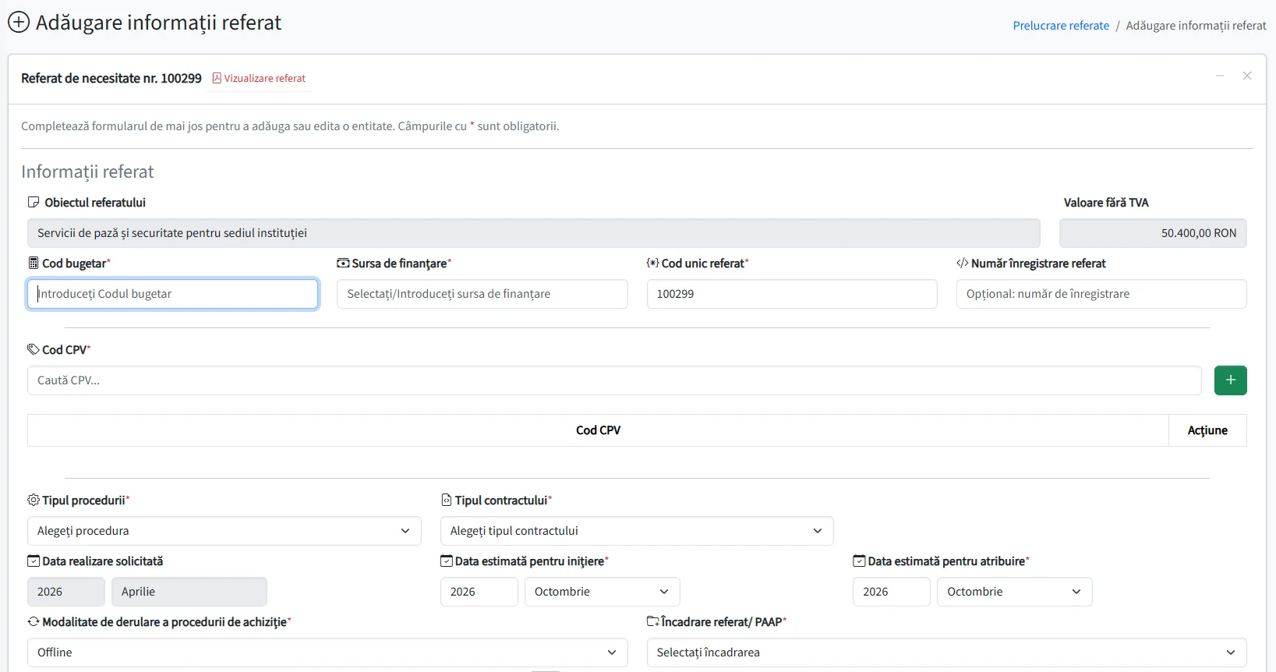
Task: Click the Acțiune table column header
Action: click(x=1207, y=430)
